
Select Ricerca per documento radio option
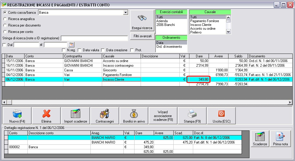click(5, 25)
